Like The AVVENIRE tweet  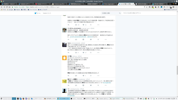point(91,39)
